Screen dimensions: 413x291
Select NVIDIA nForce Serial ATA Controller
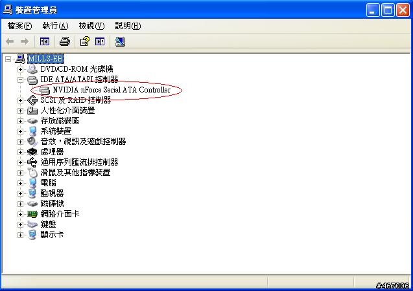[112, 90]
